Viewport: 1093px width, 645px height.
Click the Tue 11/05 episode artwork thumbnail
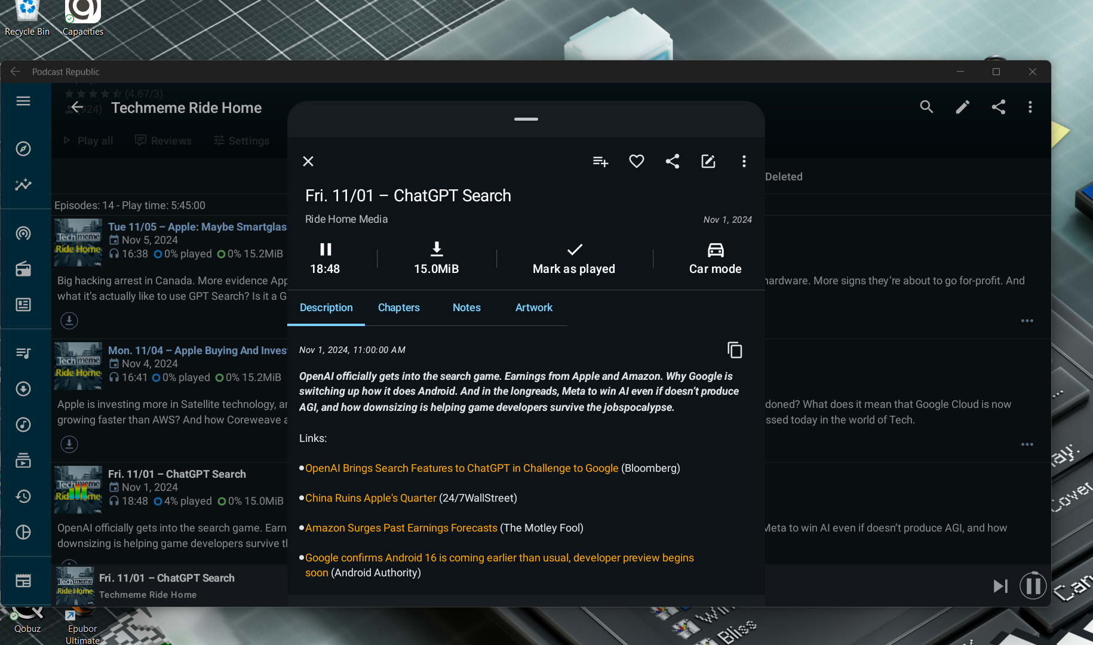click(78, 242)
